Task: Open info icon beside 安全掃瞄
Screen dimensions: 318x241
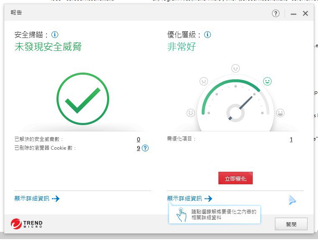Action: 55,35
